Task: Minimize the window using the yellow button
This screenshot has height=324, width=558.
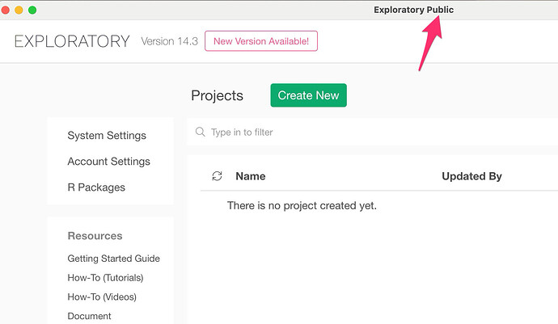Action: 19,10
